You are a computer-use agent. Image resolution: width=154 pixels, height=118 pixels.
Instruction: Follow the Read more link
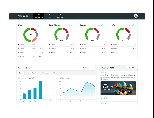tap(104, 99)
